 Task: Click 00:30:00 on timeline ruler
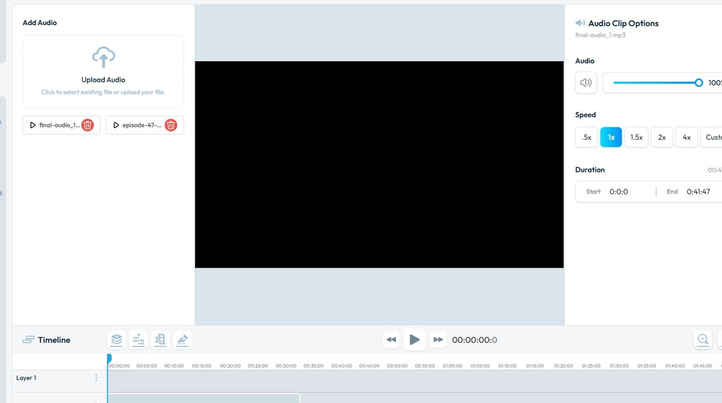point(286,366)
